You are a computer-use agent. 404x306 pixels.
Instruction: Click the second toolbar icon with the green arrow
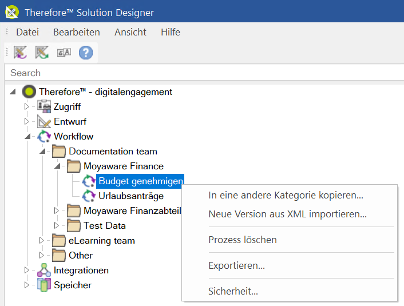42,53
